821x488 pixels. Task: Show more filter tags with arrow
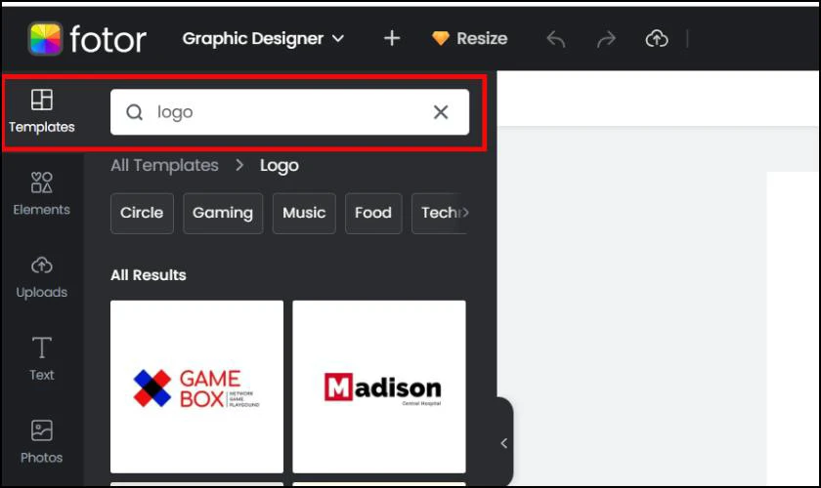coord(464,213)
